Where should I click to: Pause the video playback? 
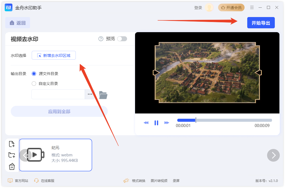pyautogui.click(x=156, y=123)
